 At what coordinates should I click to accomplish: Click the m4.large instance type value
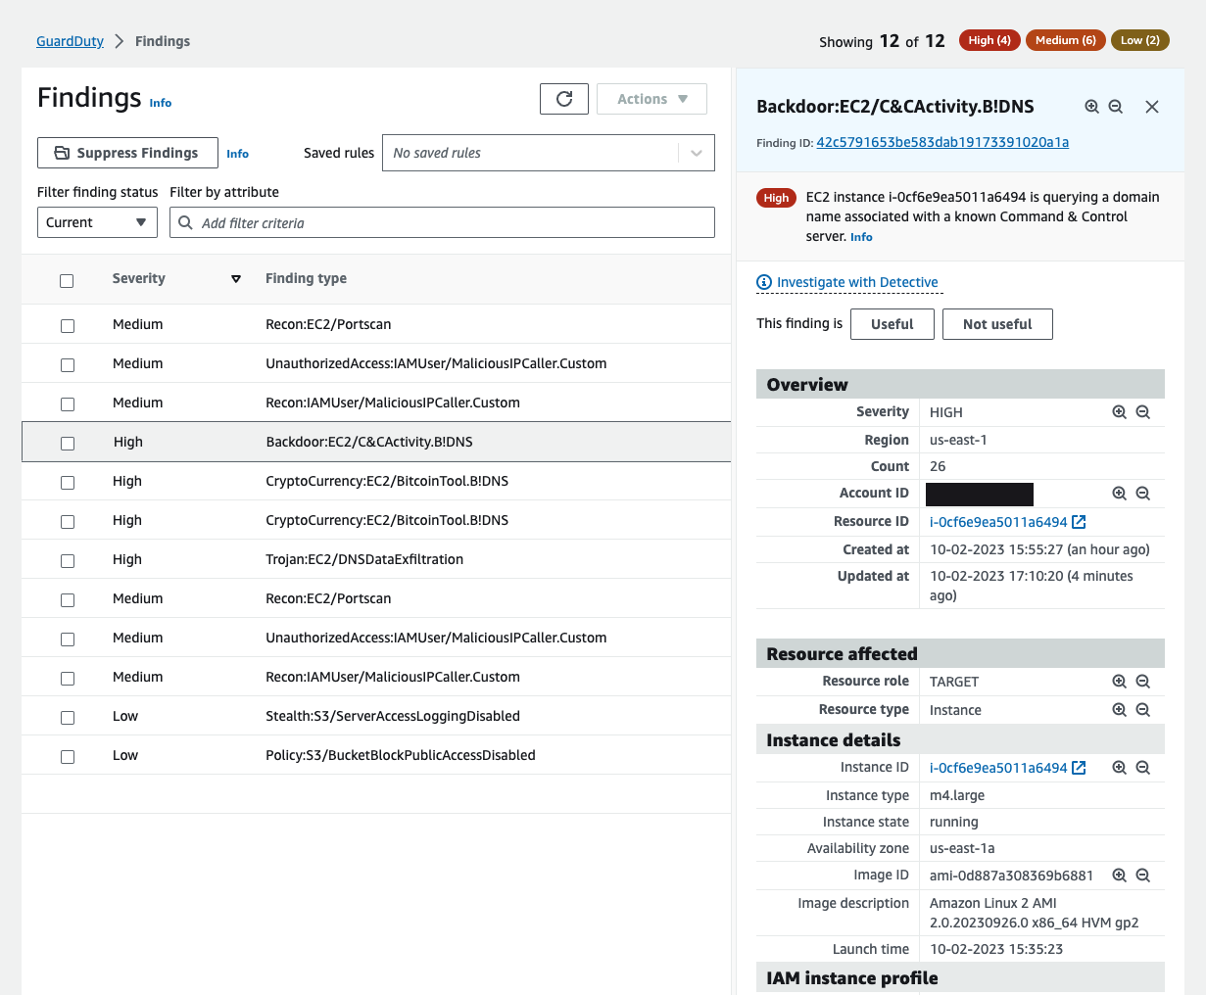[x=957, y=795]
